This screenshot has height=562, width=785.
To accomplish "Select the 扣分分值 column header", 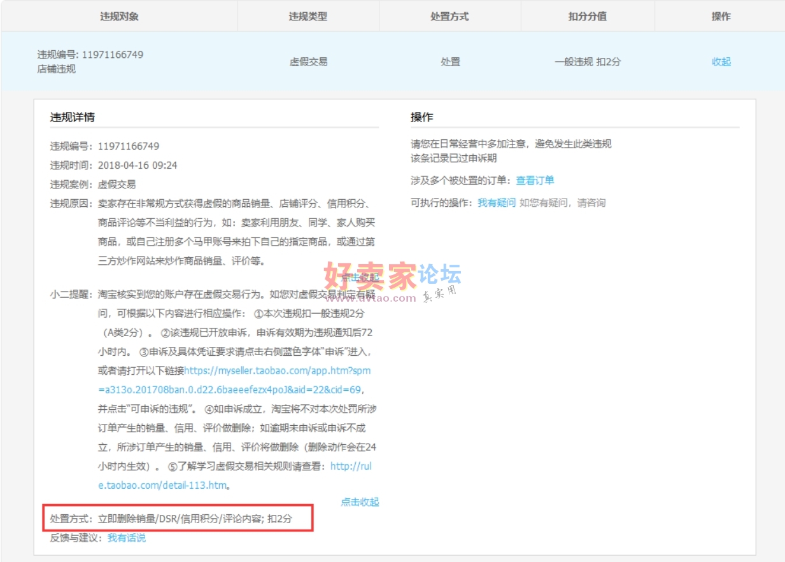I will coord(587,17).
